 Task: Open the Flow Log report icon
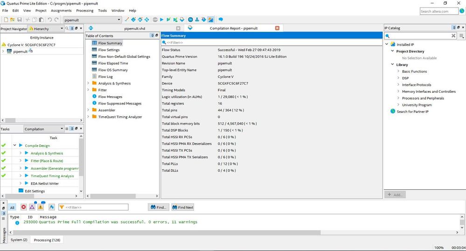tap(94, 77)
